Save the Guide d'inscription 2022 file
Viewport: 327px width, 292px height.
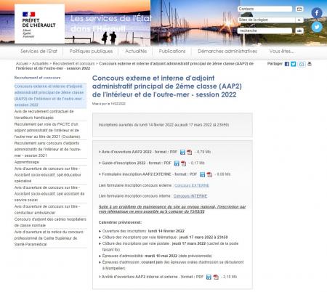(177, 163)
